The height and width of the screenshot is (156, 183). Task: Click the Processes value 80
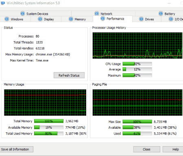[x=37, y=36]
